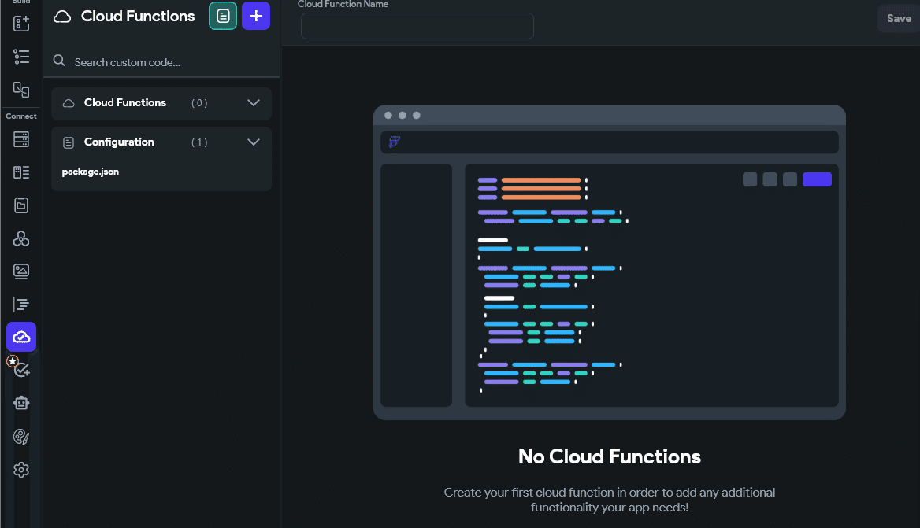920x528 pixels.
Task: Select the package.json configuration file
Action: click(90, 172)
